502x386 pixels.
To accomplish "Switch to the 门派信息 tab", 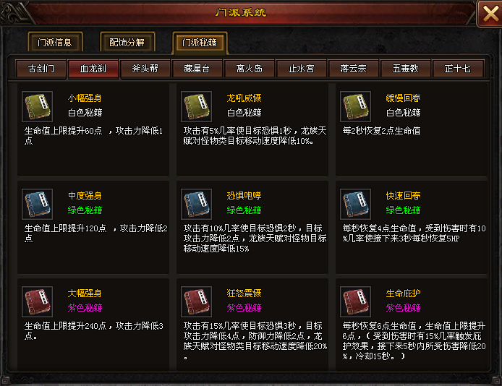I will tap(55, 42).
